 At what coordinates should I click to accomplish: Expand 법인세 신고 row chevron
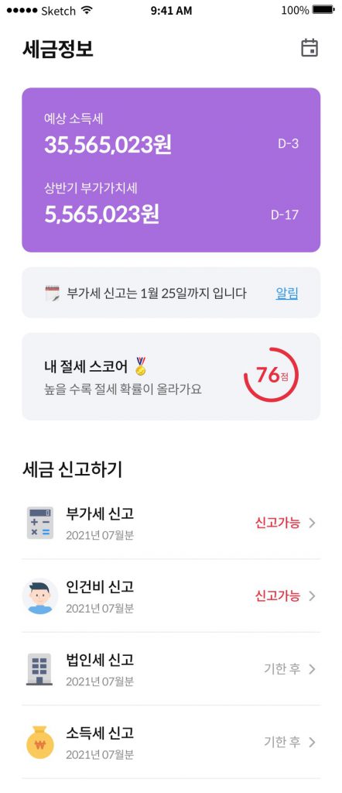312,669
